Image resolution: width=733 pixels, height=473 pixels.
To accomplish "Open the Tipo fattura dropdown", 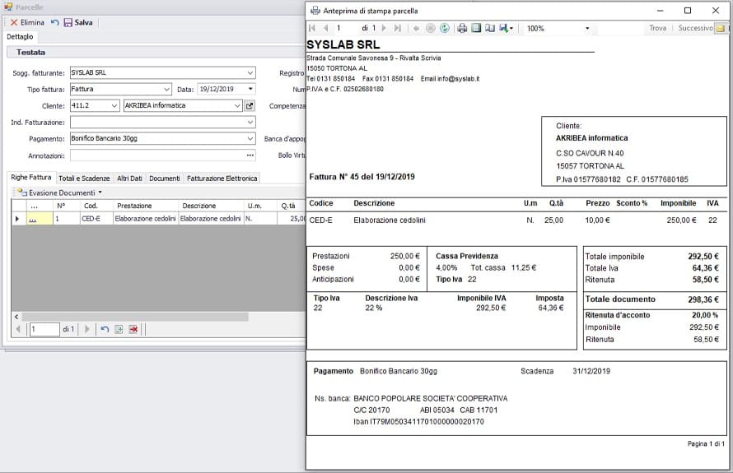I will (x=167, y=90).
